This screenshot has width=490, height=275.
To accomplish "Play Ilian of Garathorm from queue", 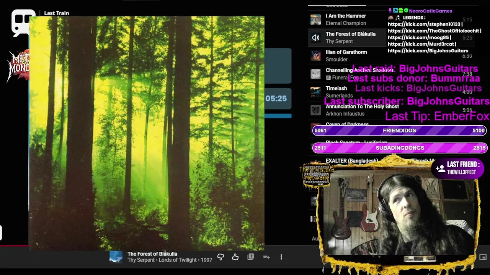I will (x=346, y=52).
